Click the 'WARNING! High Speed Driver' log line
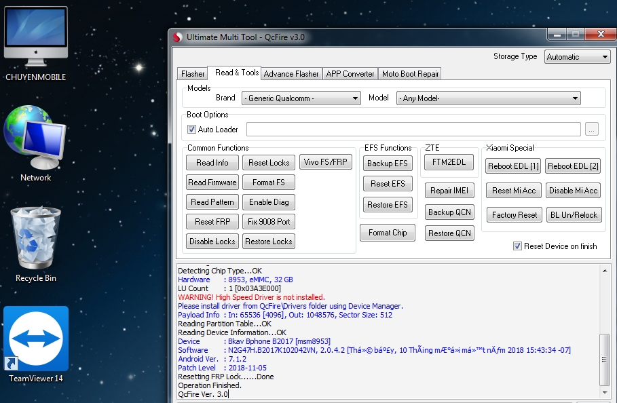This screenshot has width=617, height=403. (251, 297)
